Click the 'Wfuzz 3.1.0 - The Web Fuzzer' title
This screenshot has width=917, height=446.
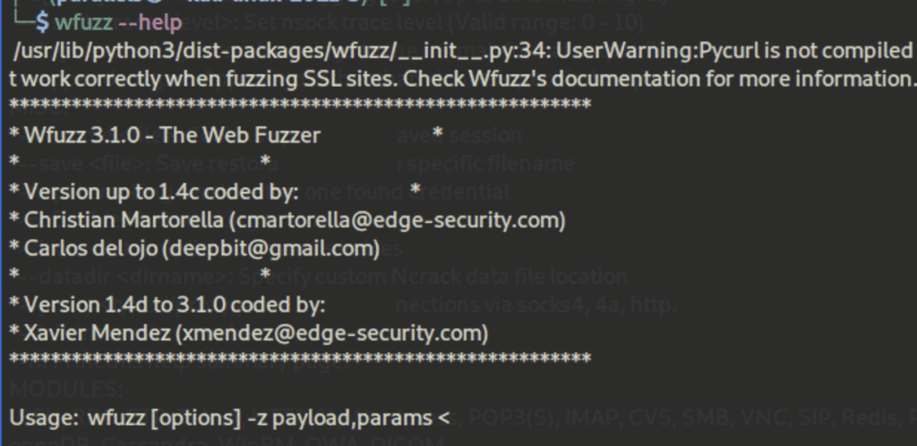[172, 135]
